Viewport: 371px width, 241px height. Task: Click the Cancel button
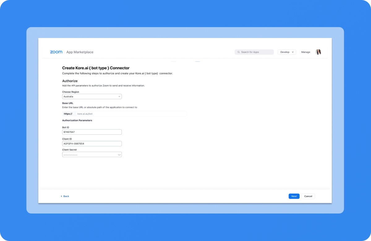308,196
